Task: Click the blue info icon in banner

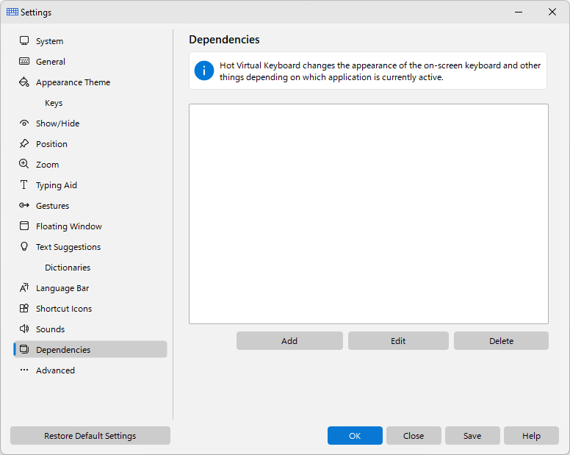Action: 204,71
